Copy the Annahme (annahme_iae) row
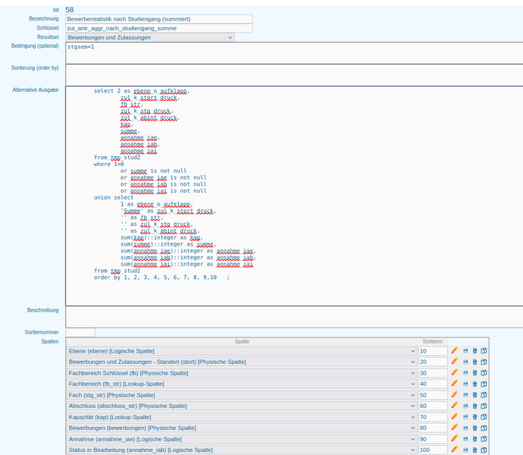The height and width of the screenshot is (455, 523). (484, 439)
